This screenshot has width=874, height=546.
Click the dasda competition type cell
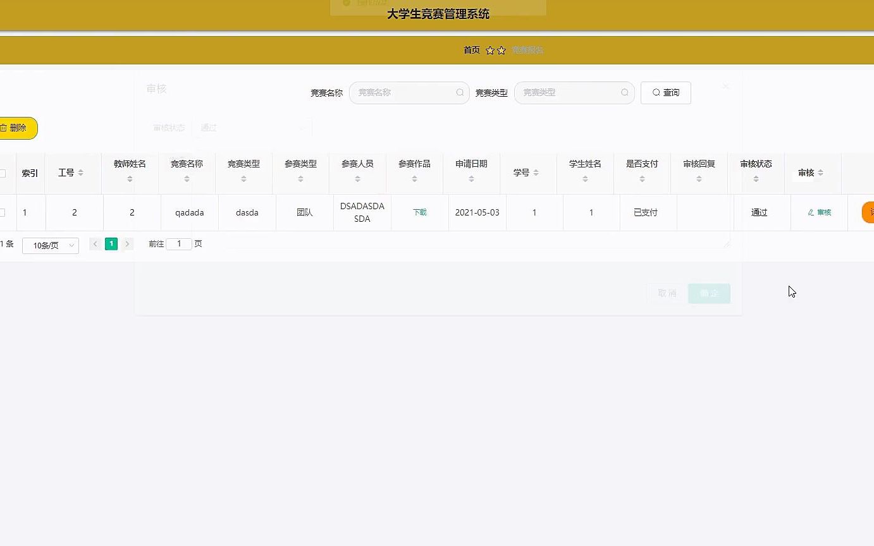247,213
